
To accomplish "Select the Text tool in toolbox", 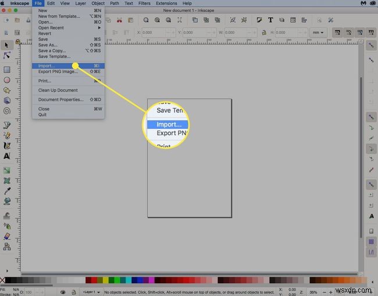I will pyautogui.click(x=7, y=156).
